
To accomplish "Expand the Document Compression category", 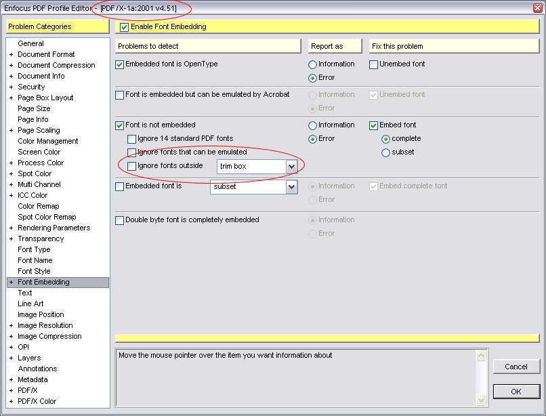I will (x=11, y=66).
